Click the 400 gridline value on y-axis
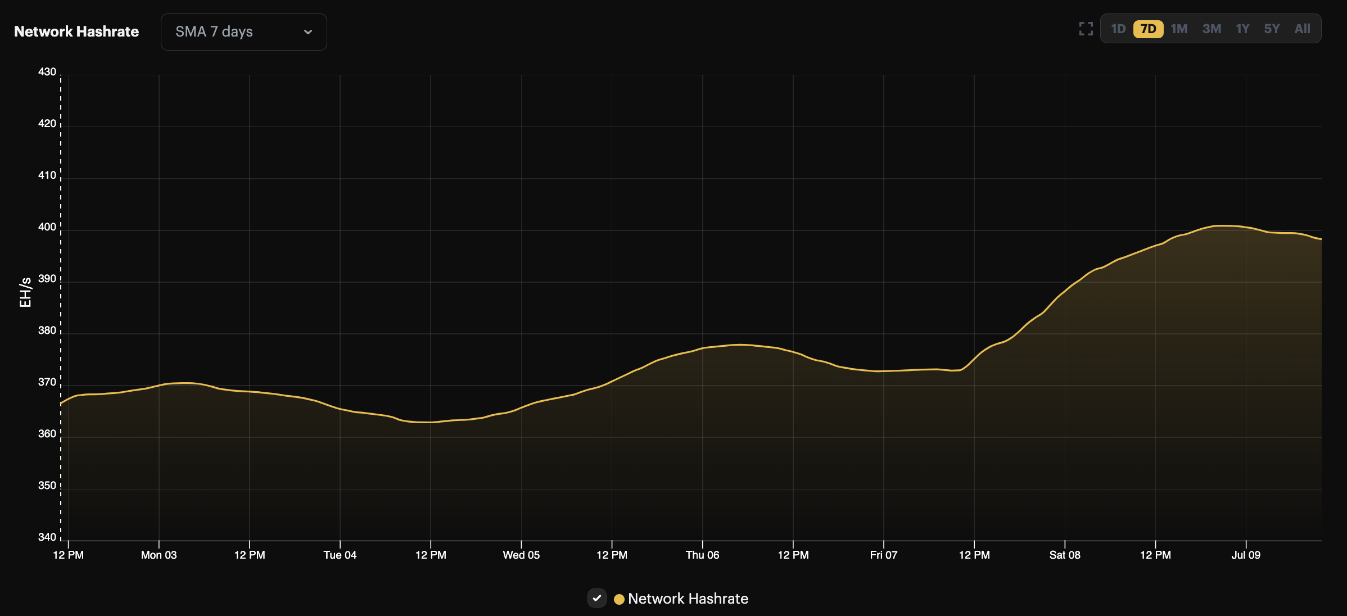The image size is (1347, 616). pyautogui.click(x=47, y=227)
